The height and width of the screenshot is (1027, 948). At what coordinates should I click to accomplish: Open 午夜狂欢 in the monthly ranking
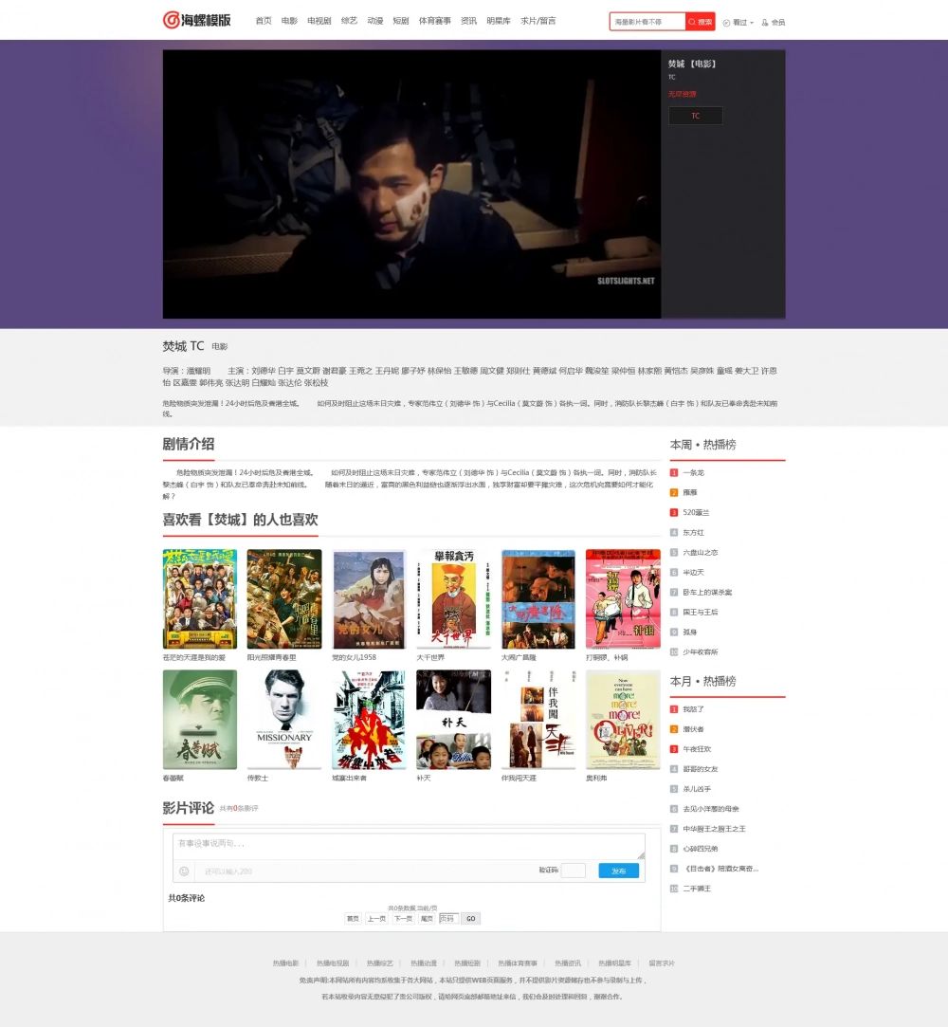(697, 749)
